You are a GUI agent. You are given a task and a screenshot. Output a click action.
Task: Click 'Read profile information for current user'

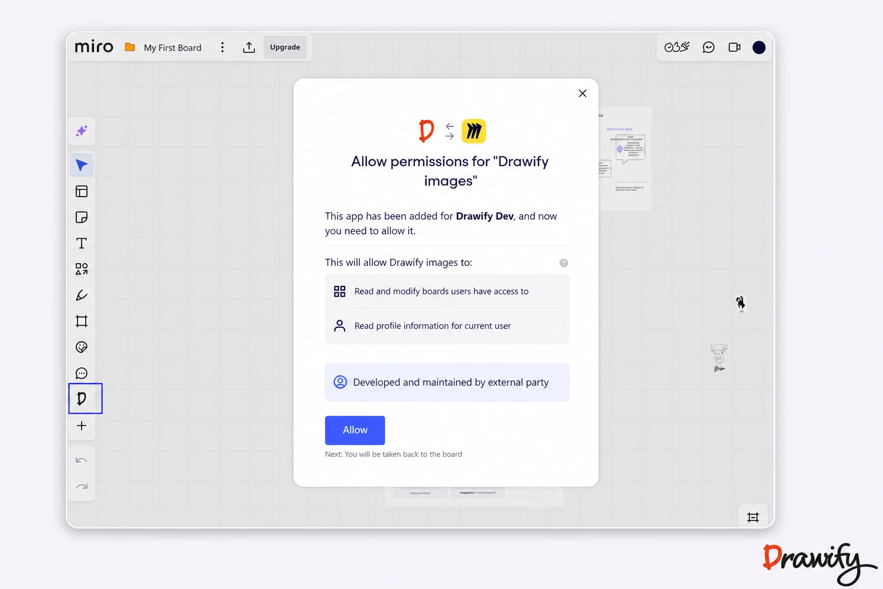[x=432, y=326]
